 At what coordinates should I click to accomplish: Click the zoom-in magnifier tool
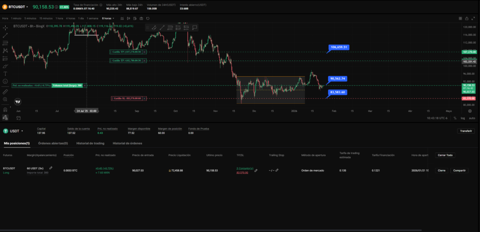(x=5, y=100)
